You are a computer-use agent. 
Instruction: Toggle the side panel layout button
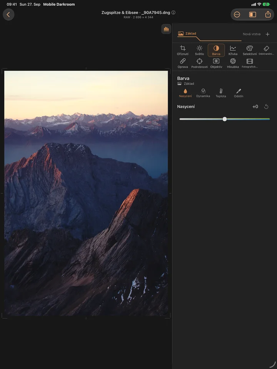click(252, 15)
